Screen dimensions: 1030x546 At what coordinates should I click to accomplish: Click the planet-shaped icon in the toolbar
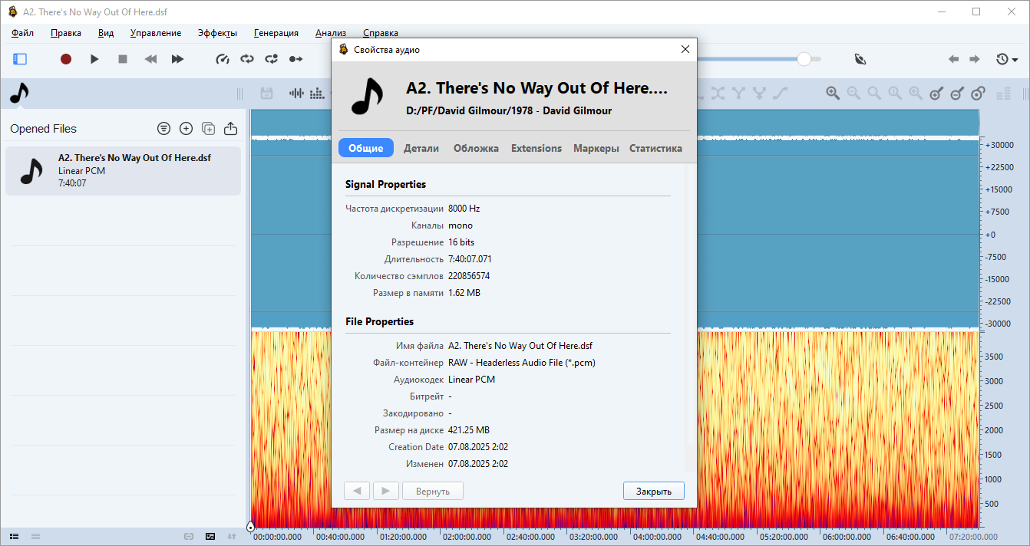pyautogui.click(x=860, y=59)
